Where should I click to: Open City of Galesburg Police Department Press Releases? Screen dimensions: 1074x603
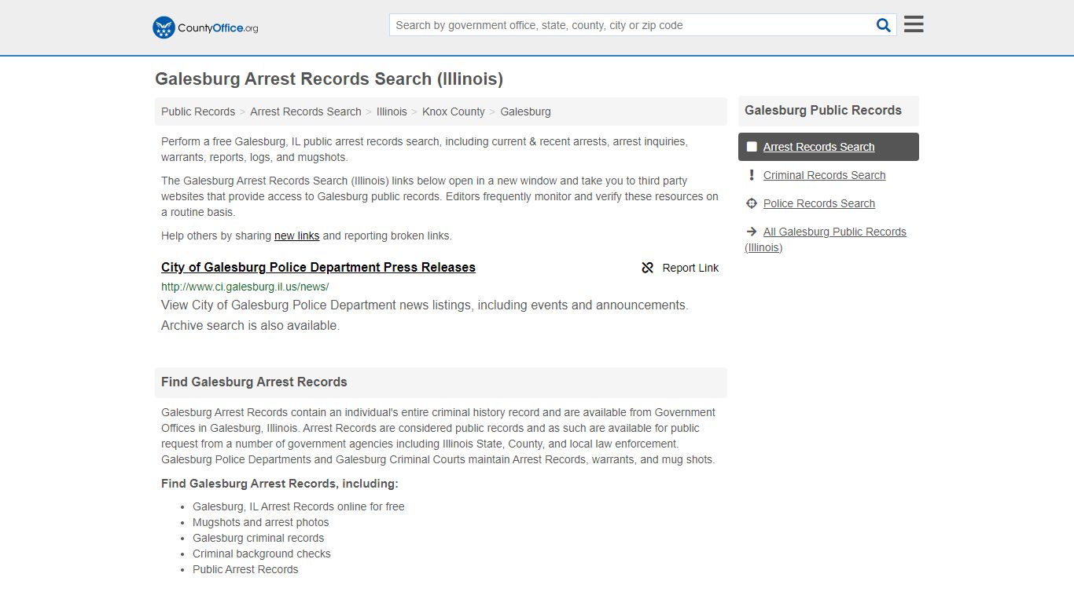pos(318,267)
